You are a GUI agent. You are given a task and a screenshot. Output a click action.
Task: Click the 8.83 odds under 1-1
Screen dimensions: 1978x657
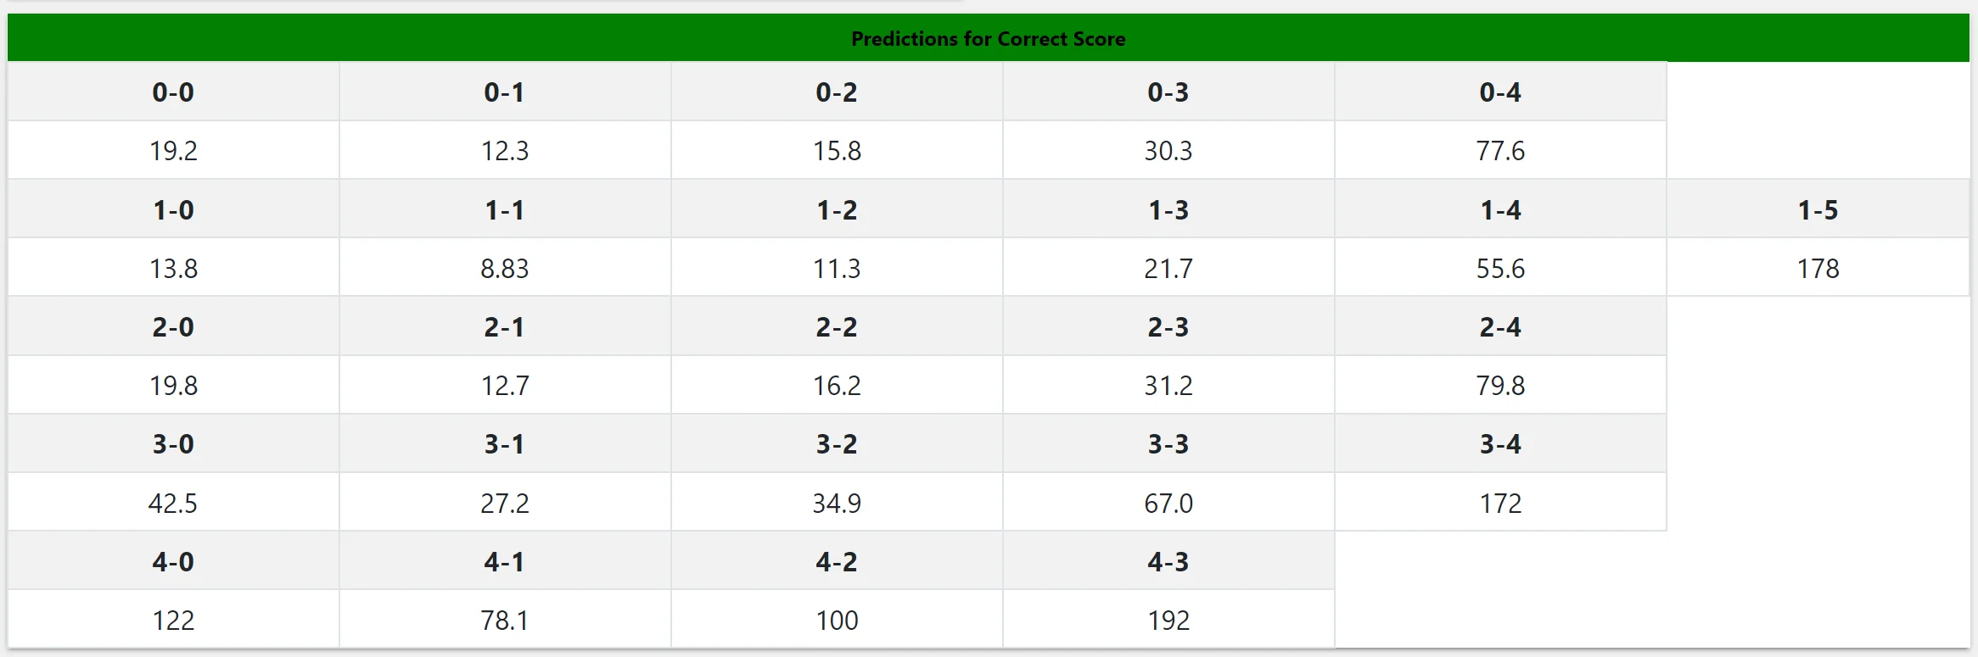tap(505, 269)
